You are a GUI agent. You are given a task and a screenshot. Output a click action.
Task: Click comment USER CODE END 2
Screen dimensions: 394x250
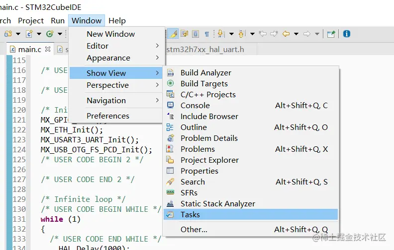pyautogui.click(x=88, y=180)
